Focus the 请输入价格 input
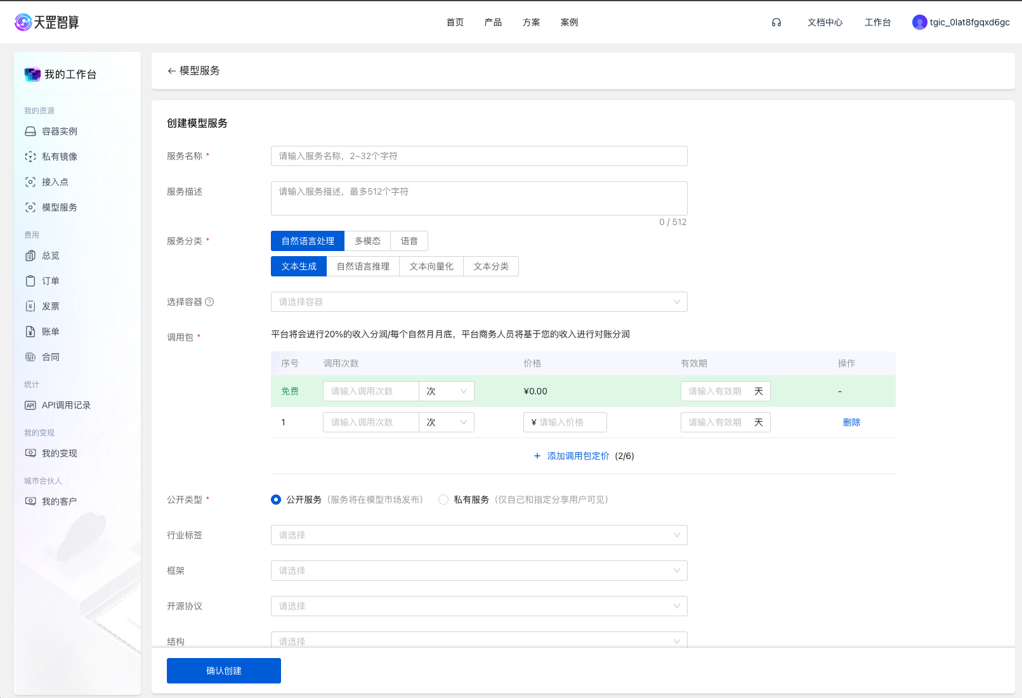Screen dimensions: 1022x698 tap(565, 422)
